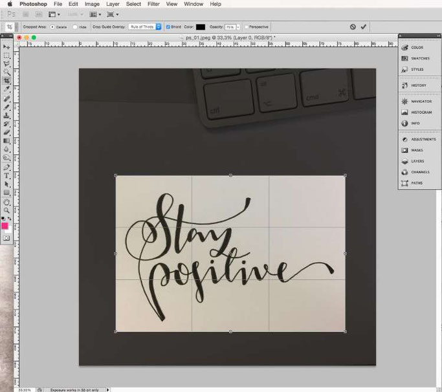Open the Layers panel
This screenshot has height=392, width=442.
pos(413,161)
